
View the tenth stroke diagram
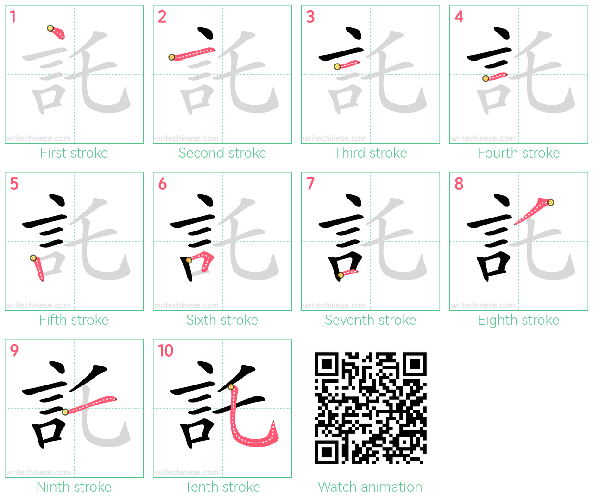[x=222, y=408]
